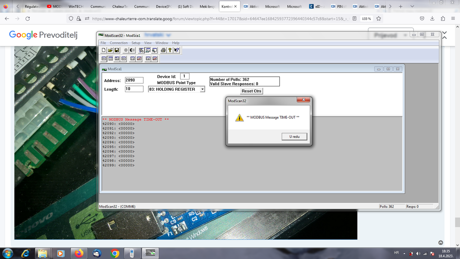Open the View menu in ModScan32

[148, 43]
